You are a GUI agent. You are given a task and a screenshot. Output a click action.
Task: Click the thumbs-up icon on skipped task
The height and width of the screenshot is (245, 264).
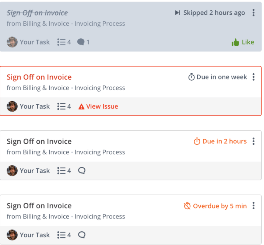tap(235, 42)
